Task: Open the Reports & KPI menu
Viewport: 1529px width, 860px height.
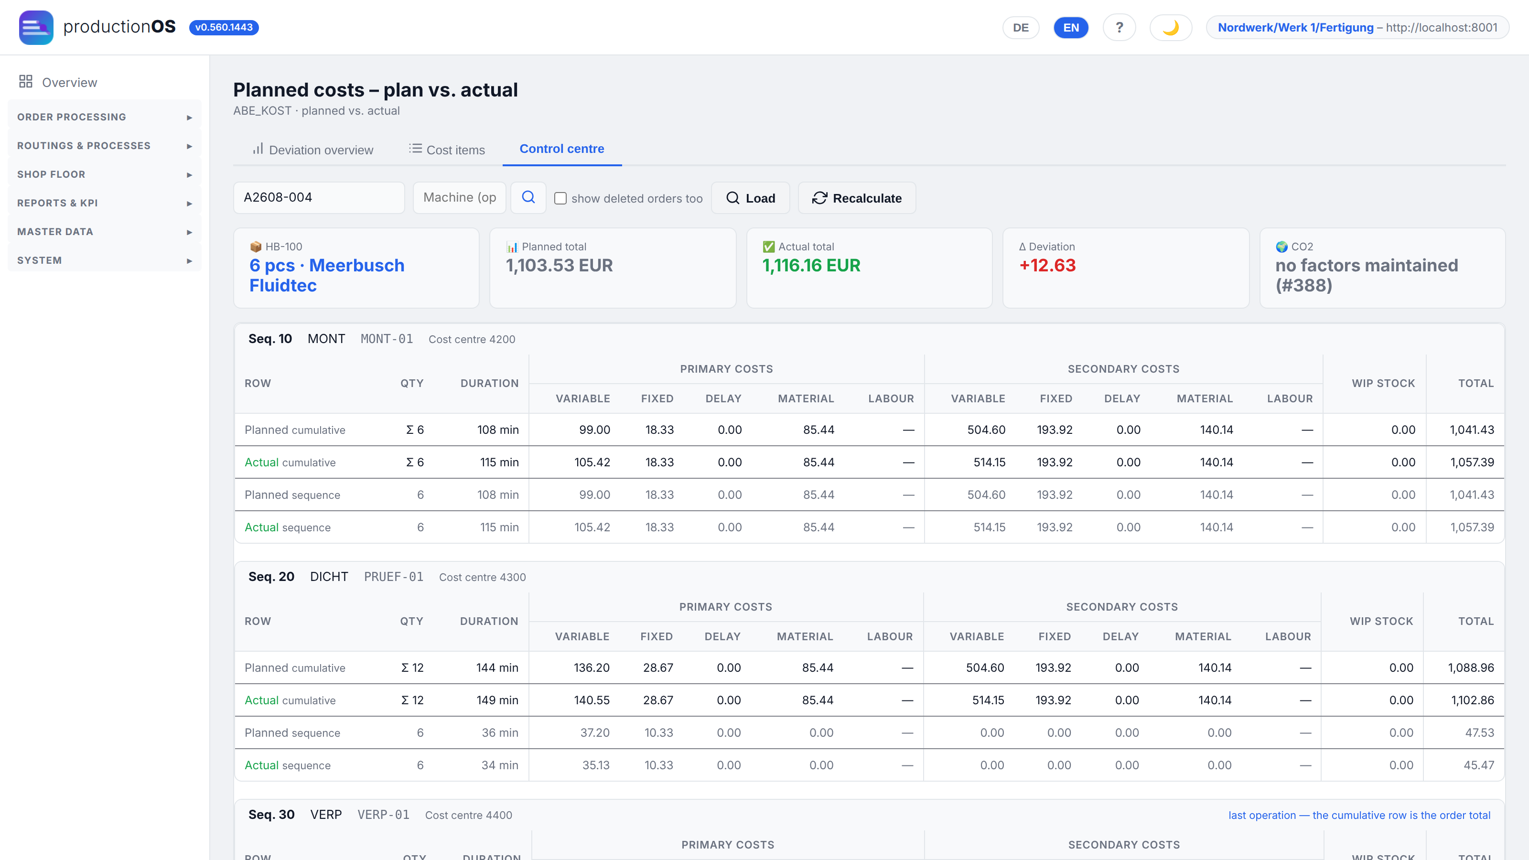Action: click(x=105, y=203)
